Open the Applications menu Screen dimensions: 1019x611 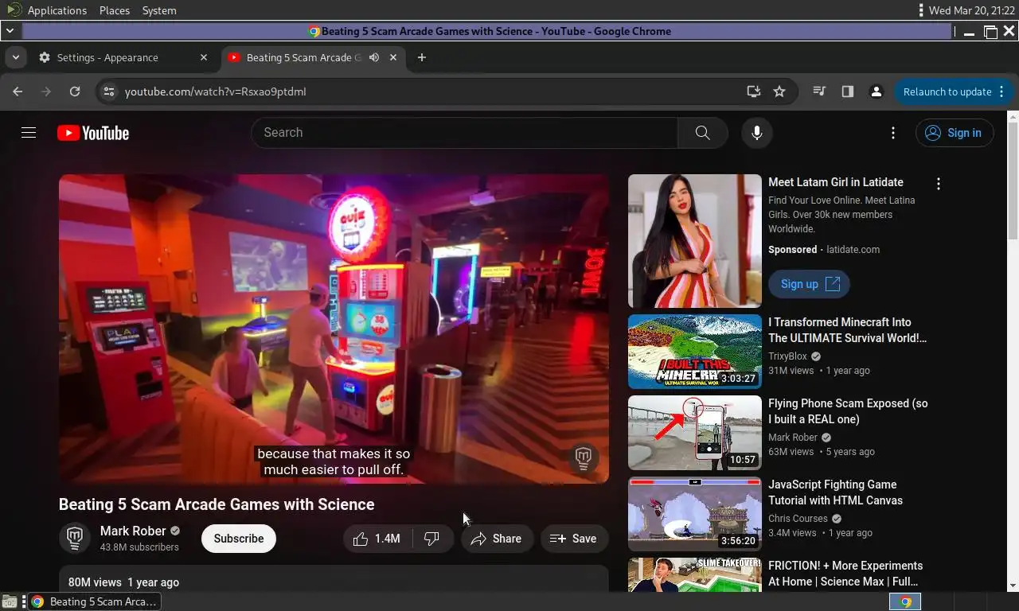click(x=57, y=10)
